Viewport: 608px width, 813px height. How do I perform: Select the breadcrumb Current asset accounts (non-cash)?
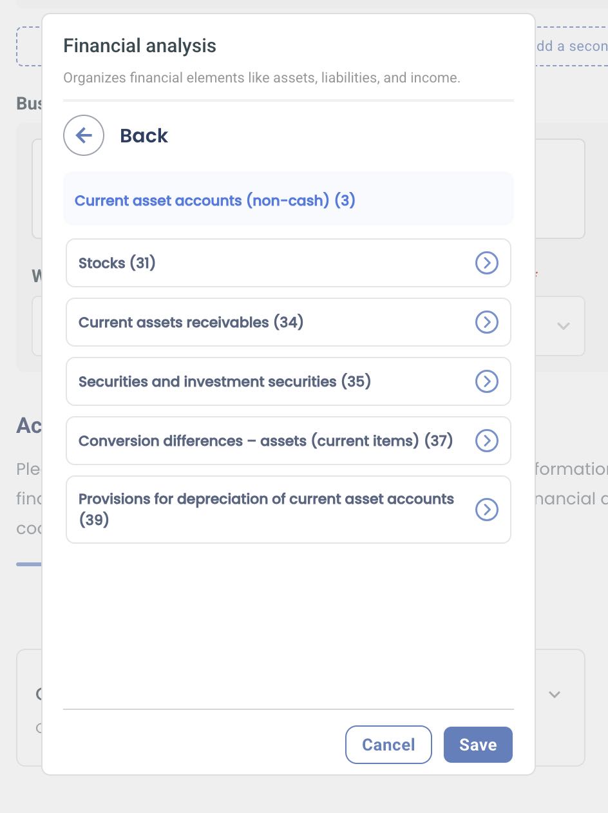pyautogui.click(x=215, y=200)
